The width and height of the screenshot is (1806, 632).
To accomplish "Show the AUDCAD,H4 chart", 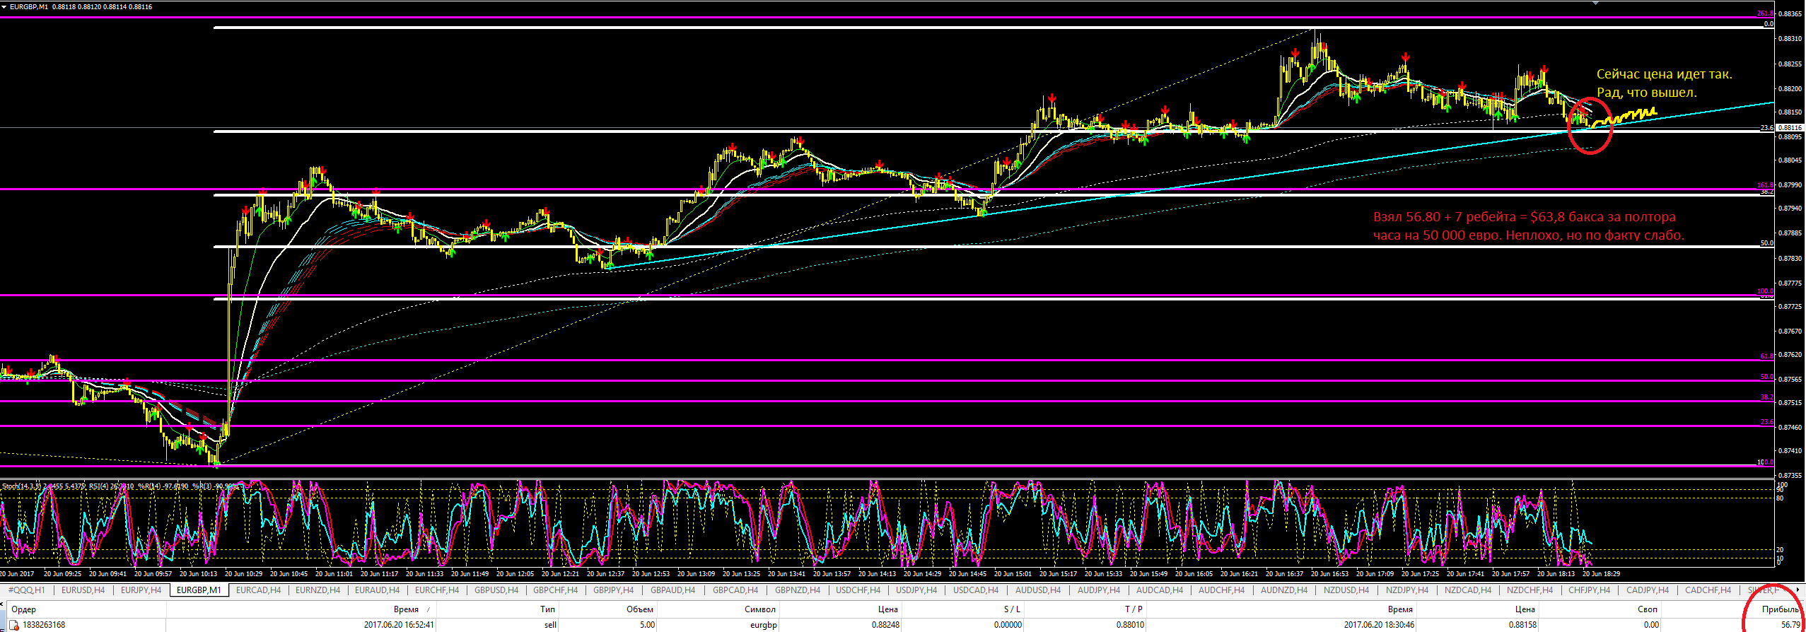I will [x=1159, y=590].
